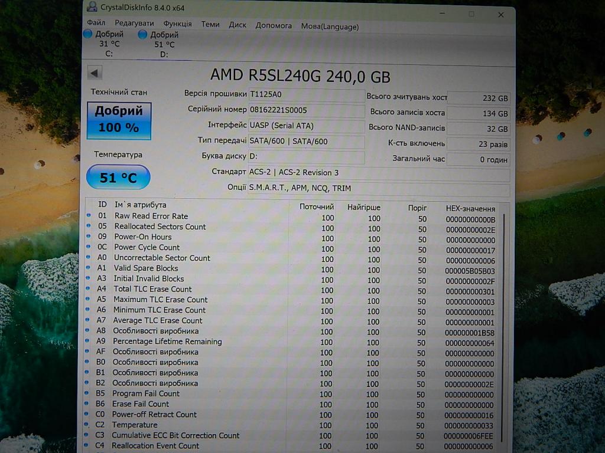Click the ID column header
Screen dimensions: 605x453
click(x=102, y=205)
